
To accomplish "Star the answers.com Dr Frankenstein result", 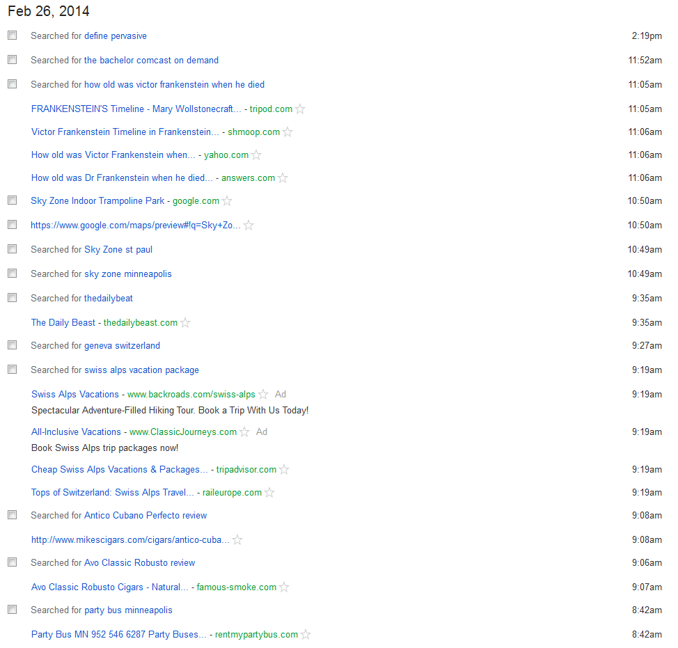I will [283, 177].
